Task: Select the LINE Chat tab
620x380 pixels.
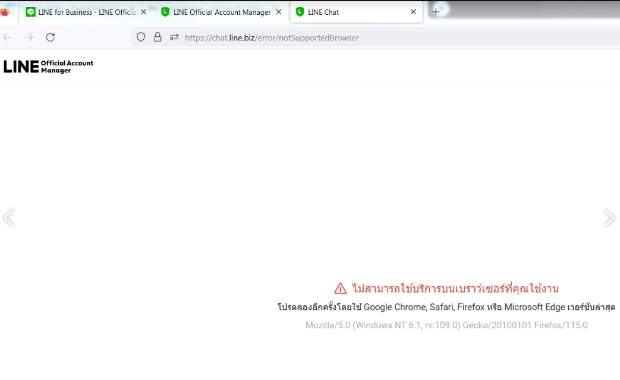Action: tap(356, 12)
